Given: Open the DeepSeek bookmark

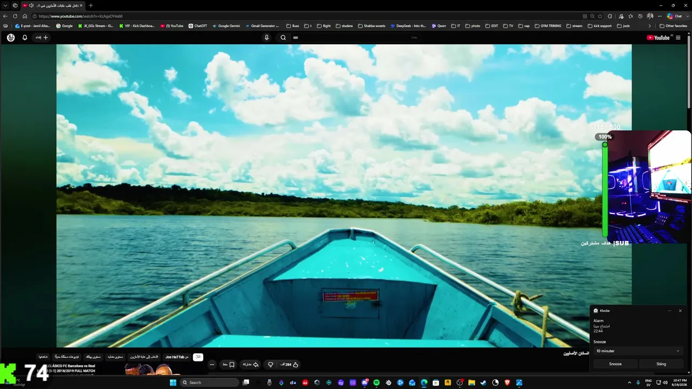Looking at the screenshot, I should (x=408, y=26).
